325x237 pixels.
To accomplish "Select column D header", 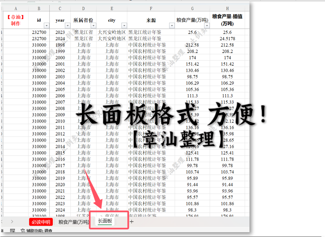I will tap(83, 8).
